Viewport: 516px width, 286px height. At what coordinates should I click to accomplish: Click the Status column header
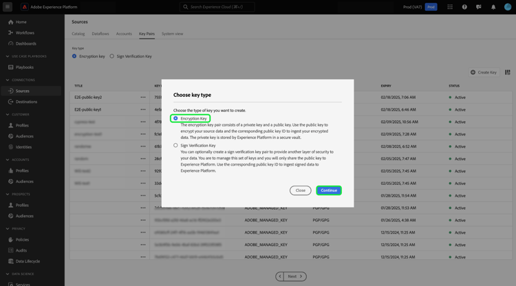[x=454, y=86]
